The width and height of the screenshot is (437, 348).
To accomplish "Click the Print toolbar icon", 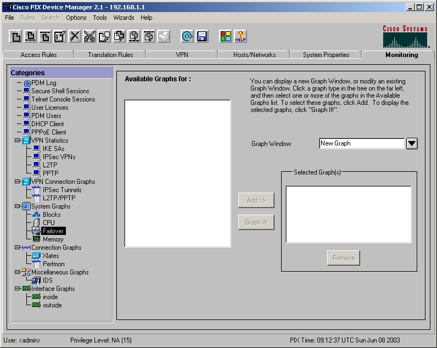I will 164,36.
